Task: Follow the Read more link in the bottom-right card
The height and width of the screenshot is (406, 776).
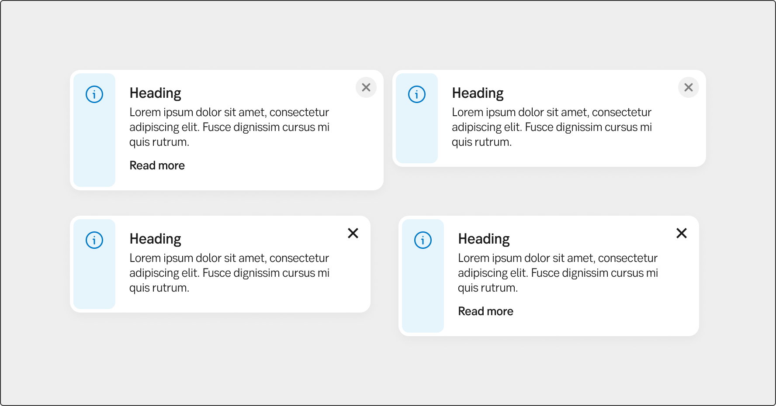Action: click(486, 311)
